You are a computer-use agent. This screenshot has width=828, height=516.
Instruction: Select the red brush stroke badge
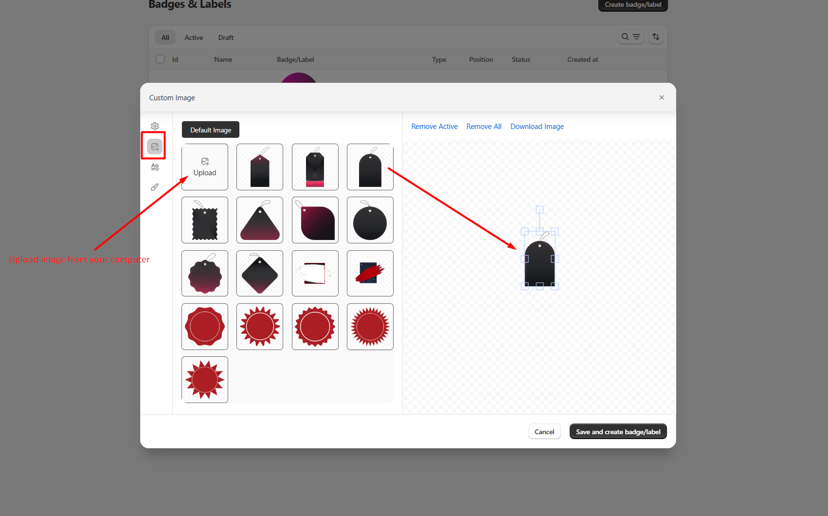point(370,273)
